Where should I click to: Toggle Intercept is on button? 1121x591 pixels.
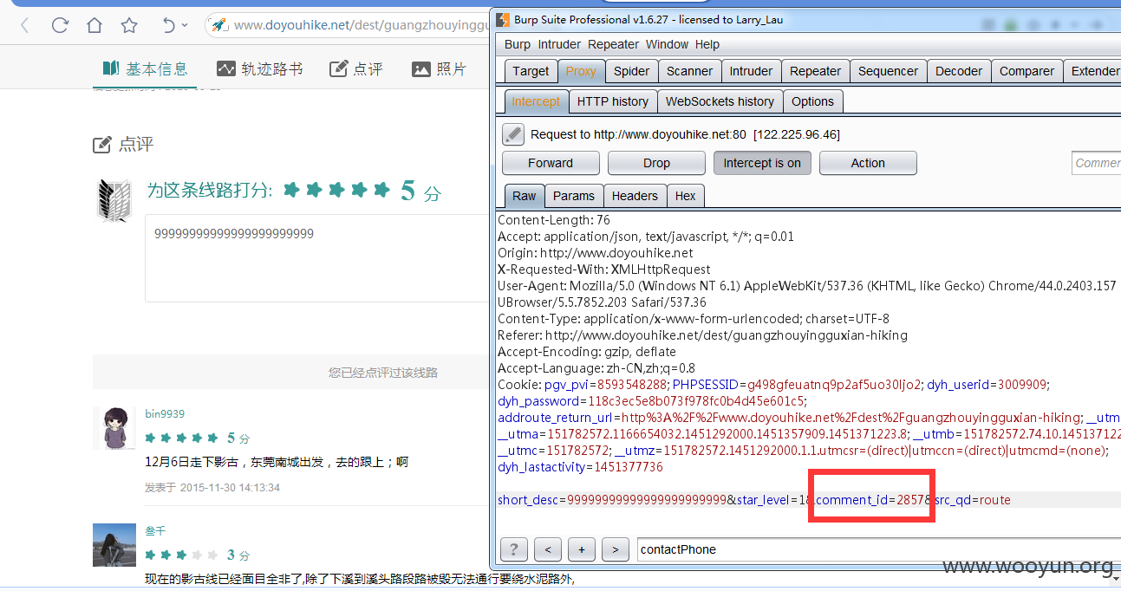[762, 163]
